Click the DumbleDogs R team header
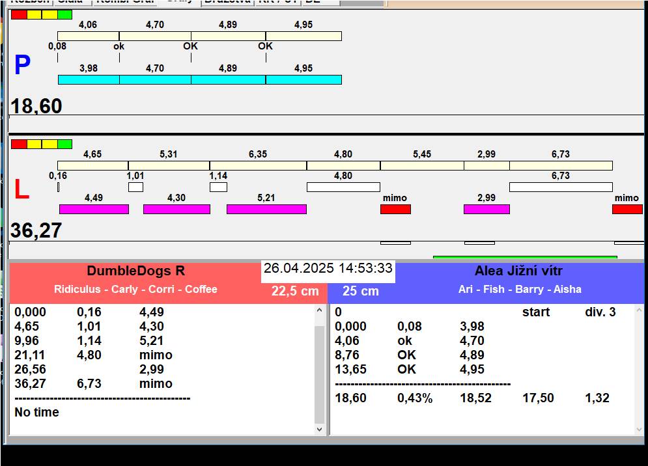This screenshot has height=466, width=648. click(x=135, y=271)
